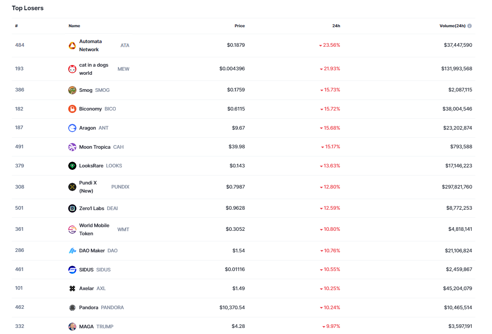Open the World Mobile Token link
Image resolution: width=492 pixels, height=334 pixels.
click(x=94, y=229)
